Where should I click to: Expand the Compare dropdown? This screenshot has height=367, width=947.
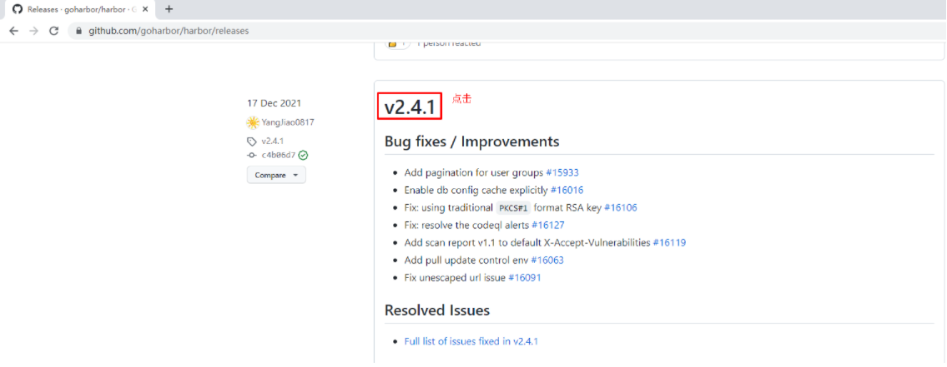[276, 175]
